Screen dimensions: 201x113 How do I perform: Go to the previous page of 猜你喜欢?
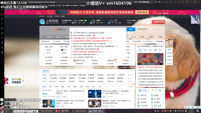[126, 71]
